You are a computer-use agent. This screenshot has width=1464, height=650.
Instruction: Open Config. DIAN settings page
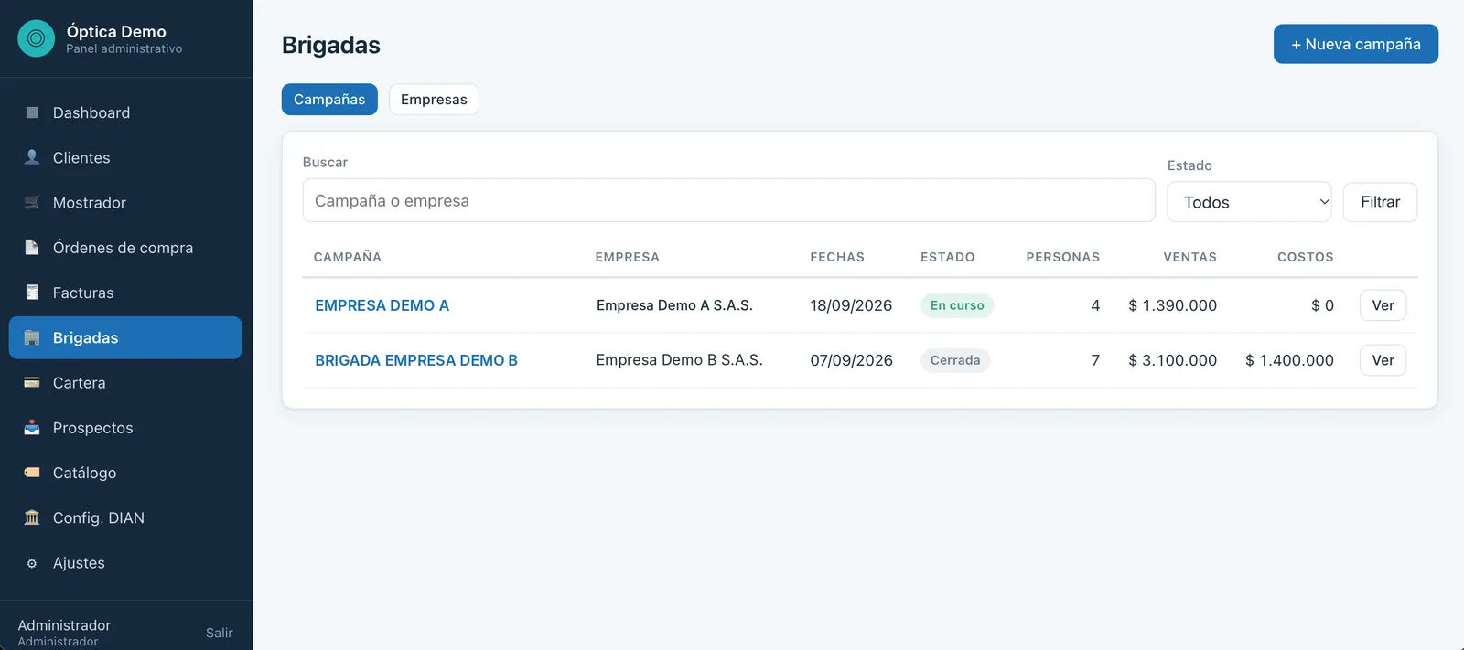pos(125,517)
